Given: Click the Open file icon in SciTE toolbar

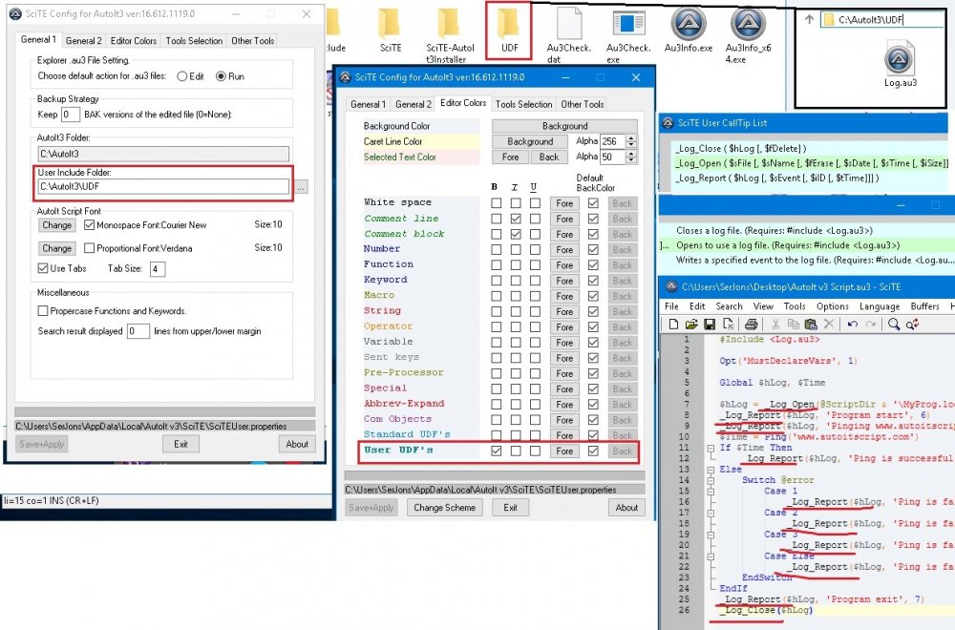Looking at the screenshot, I should point(691,325).
